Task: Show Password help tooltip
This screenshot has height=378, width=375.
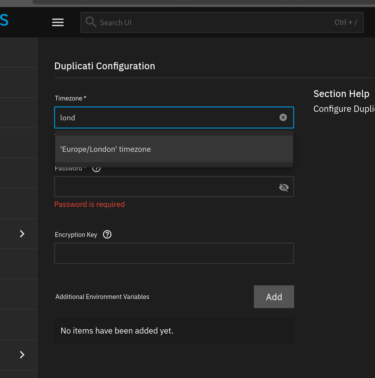Action: 96,168
